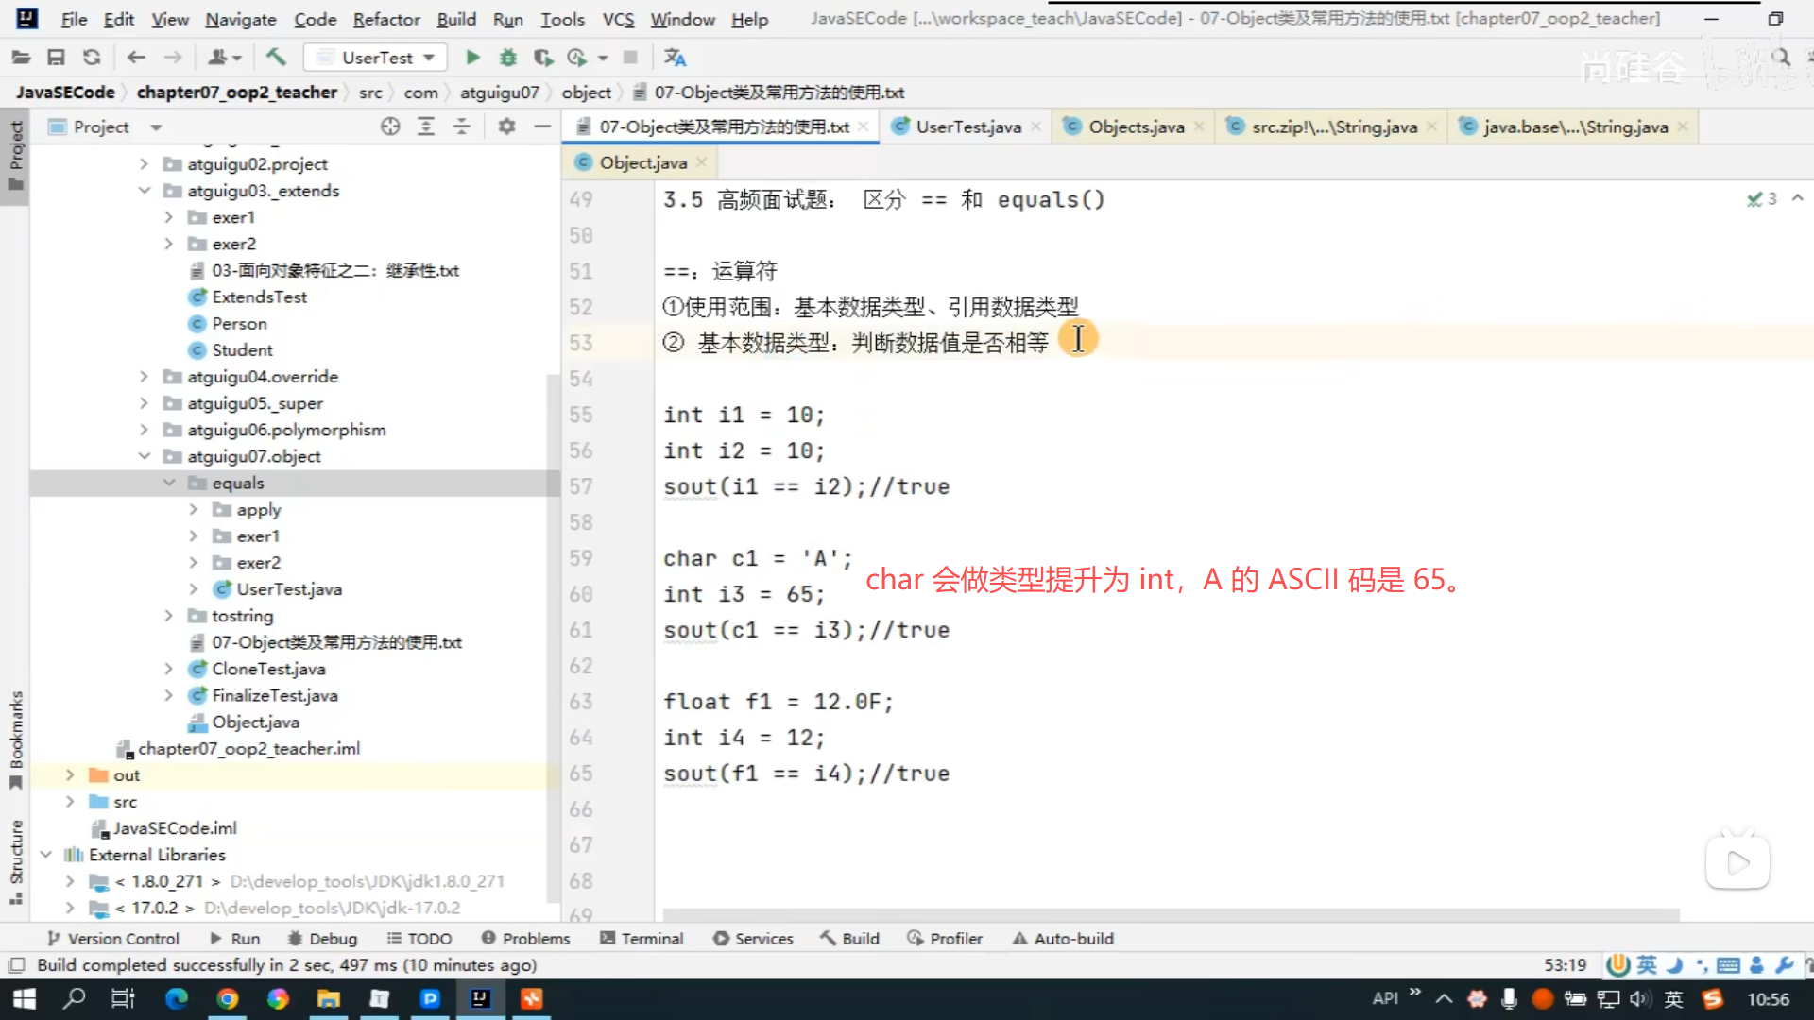Open the UserTest run configuration dropdown

pyautogui.click(x=376, y=58)
